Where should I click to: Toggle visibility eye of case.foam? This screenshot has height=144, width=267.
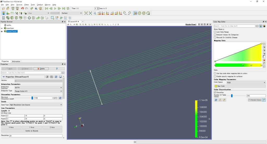coord(2,28)
